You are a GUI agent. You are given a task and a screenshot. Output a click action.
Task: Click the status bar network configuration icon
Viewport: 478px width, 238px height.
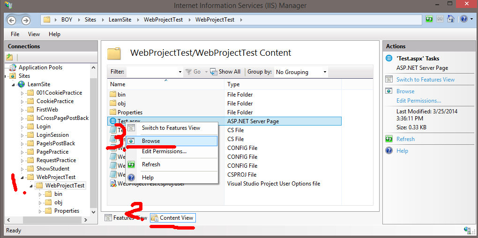point(467,230)
